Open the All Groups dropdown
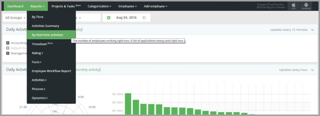 (15, 18)
